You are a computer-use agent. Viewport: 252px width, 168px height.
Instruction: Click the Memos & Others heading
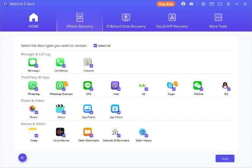pos(33,124)
